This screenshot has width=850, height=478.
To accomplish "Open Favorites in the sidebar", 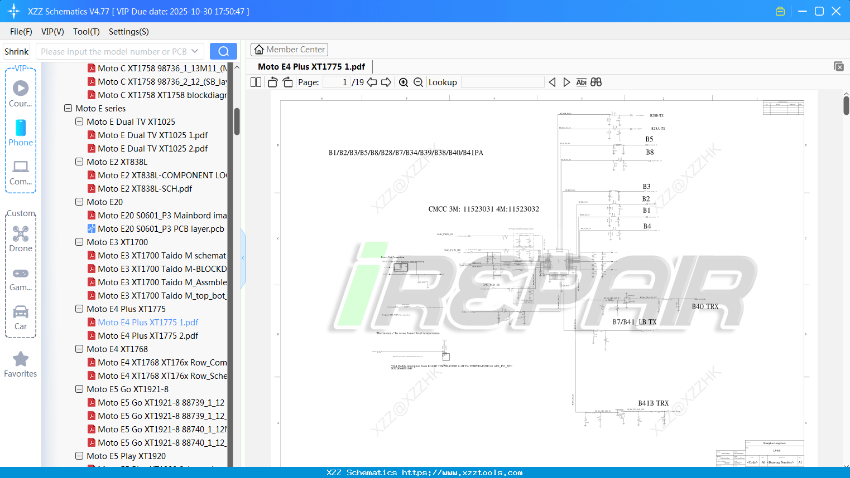I will point(21,365).
